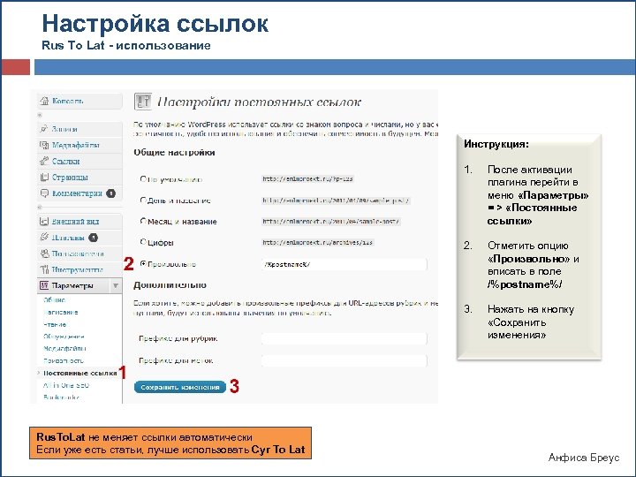This screenshot has width=636, height=477.
Task: Click the Инструменты tools icon
Action: tap(44, 269)
